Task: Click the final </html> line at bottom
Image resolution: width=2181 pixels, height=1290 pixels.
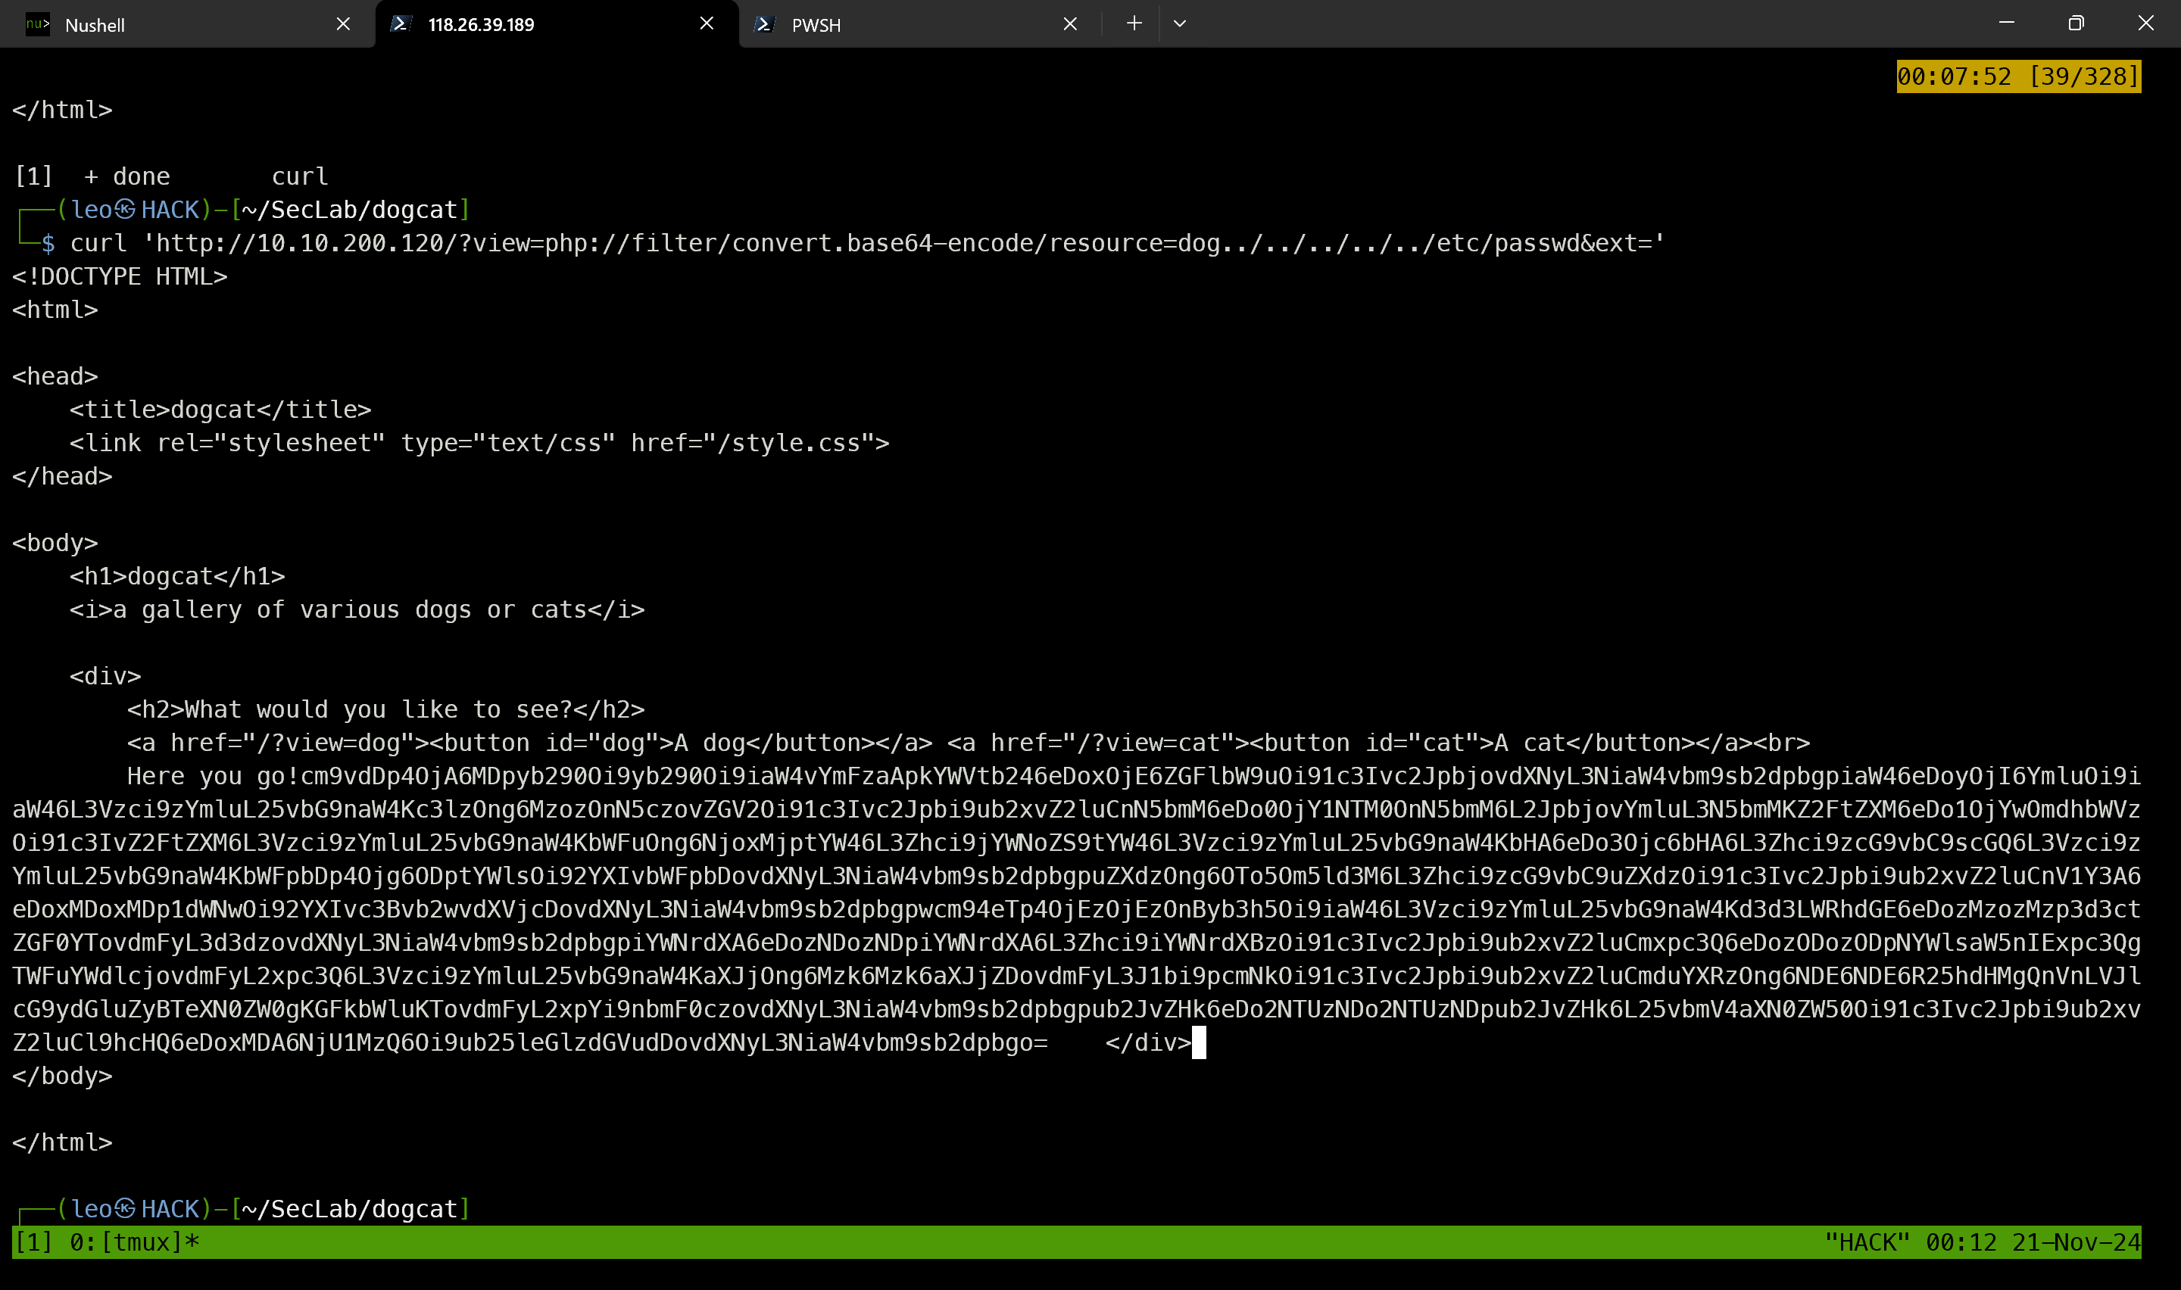Action: 63,1142
